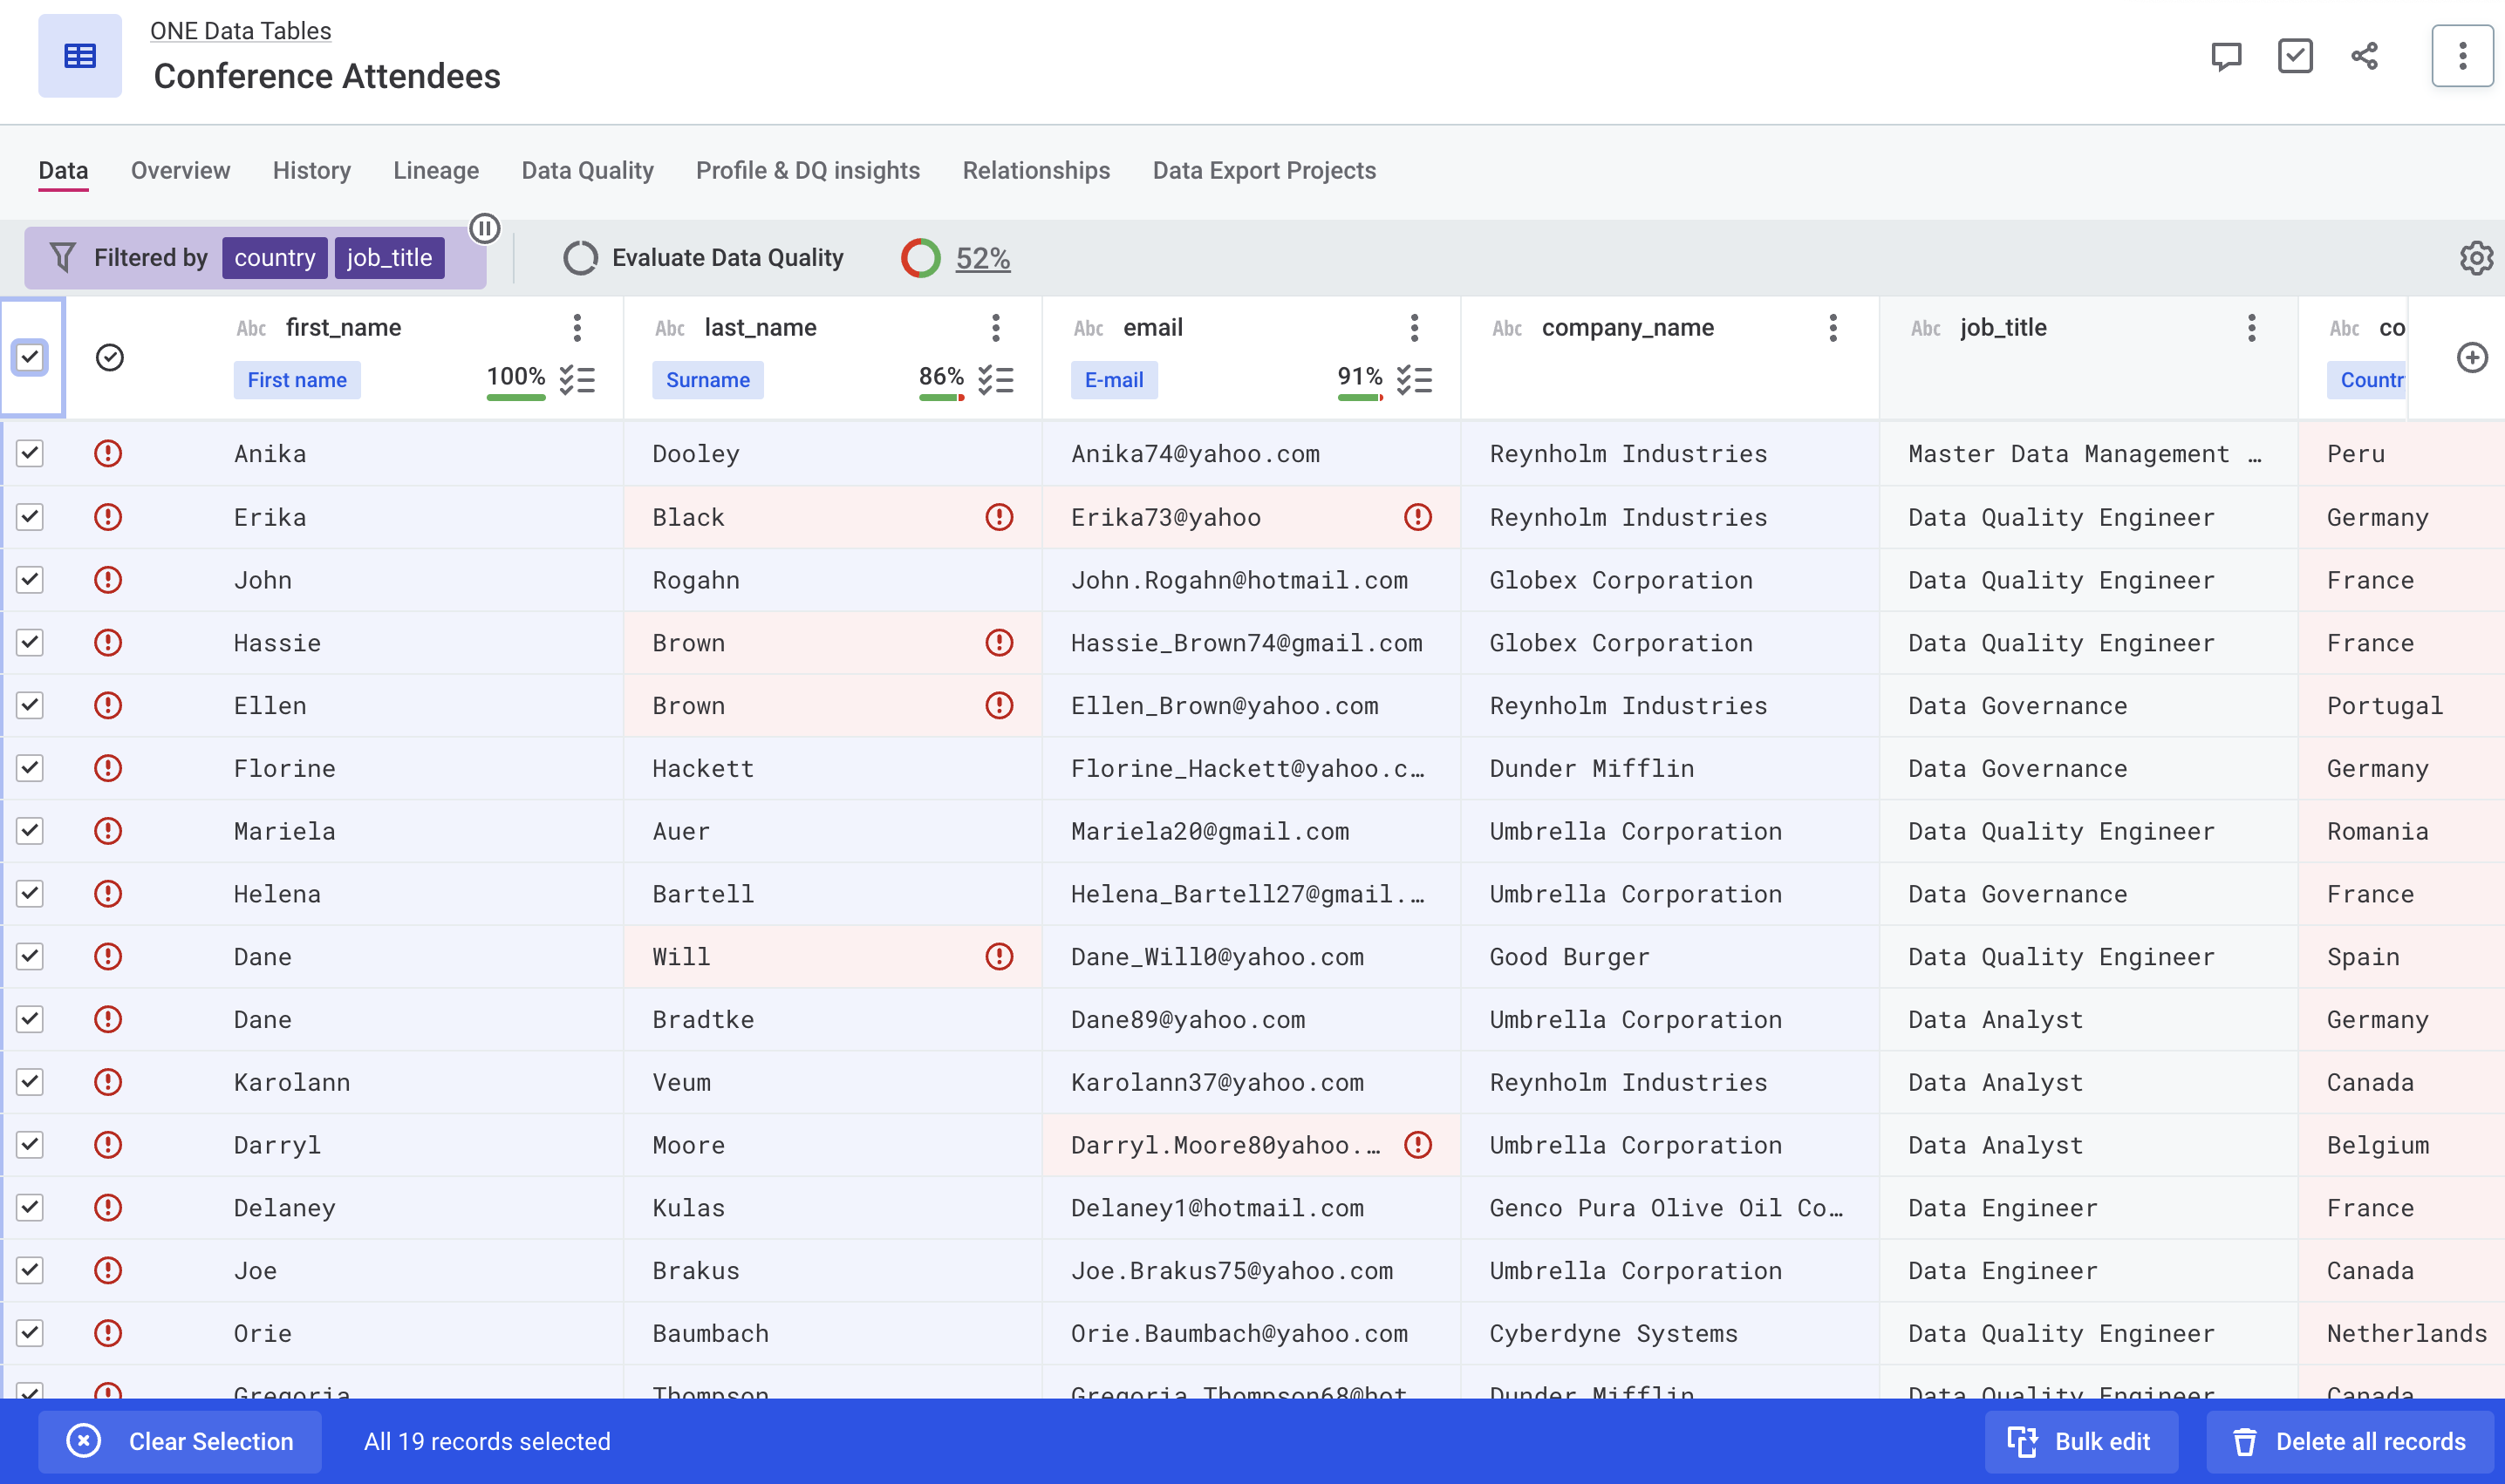Open last_name column options menu

(x=995, y=328)
